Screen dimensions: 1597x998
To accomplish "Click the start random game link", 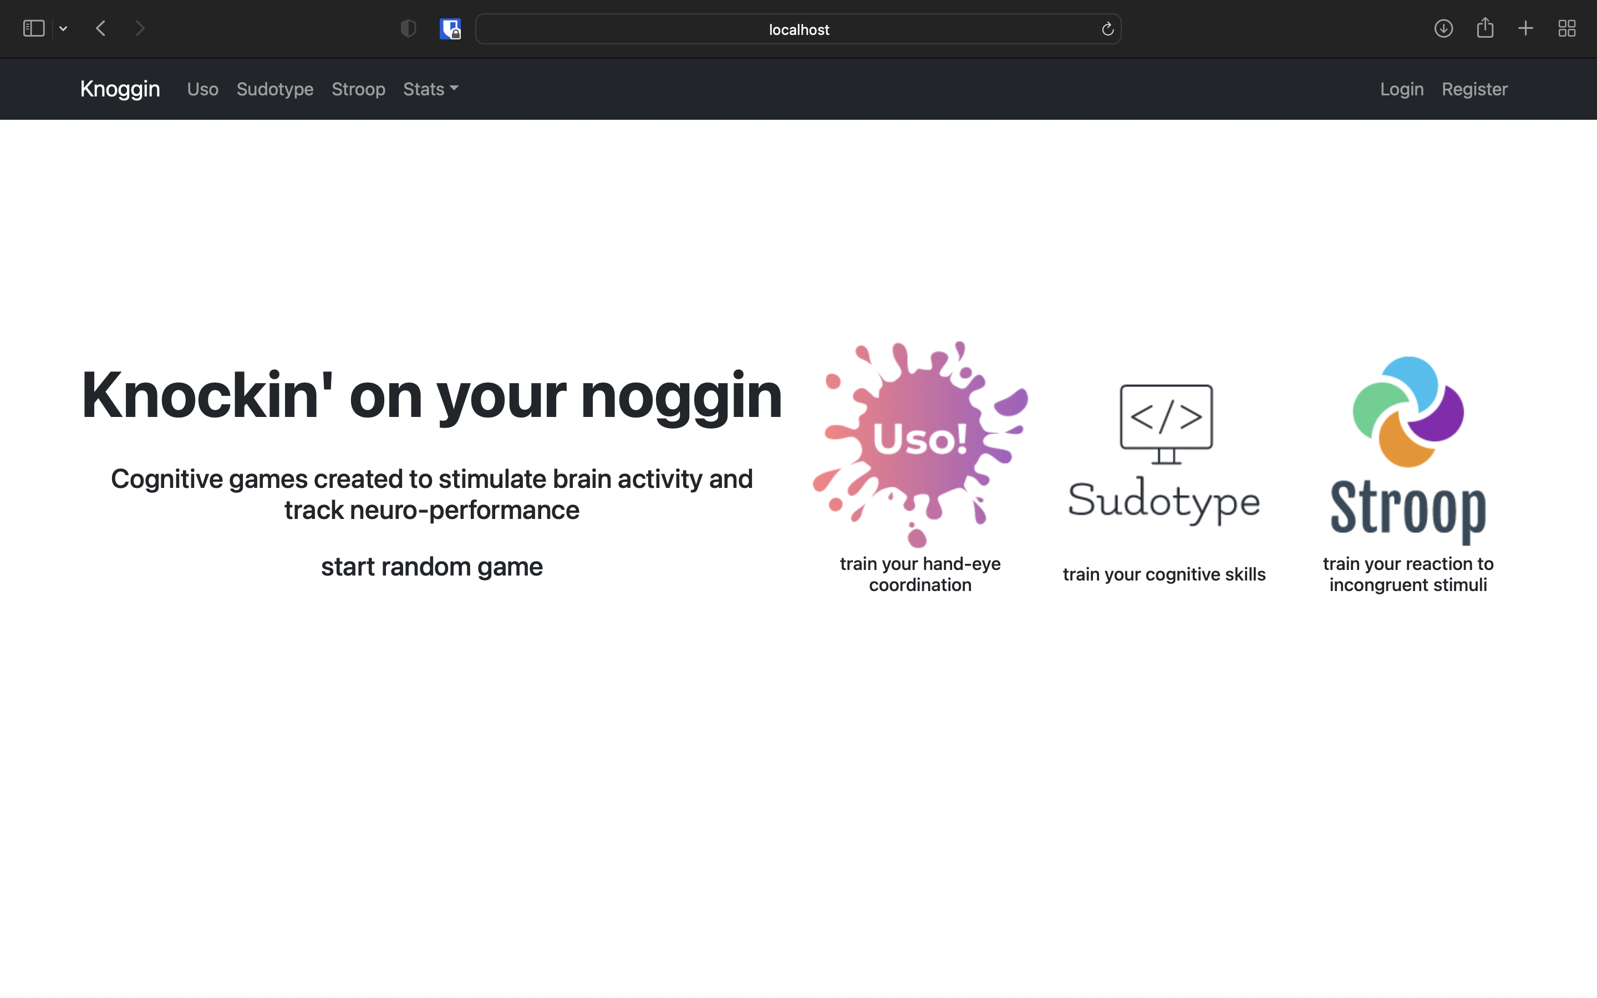I will pos(431,567).
